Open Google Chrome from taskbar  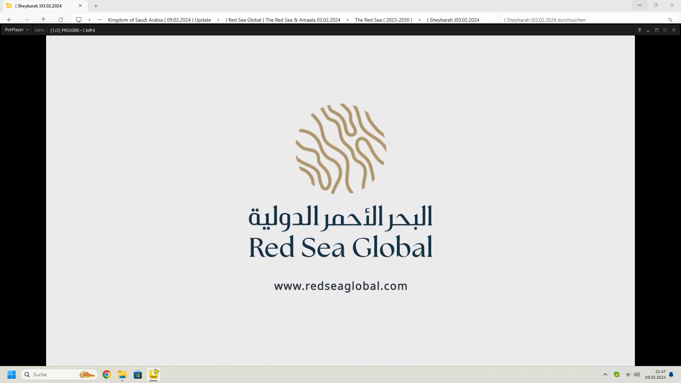pyautogui.click(x=107, y=374)
